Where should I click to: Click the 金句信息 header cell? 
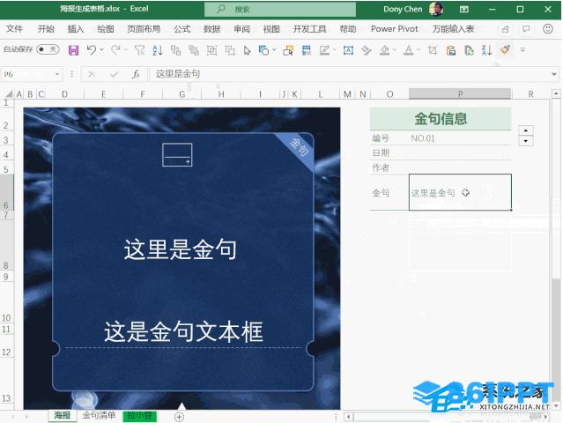click(441, 118)
